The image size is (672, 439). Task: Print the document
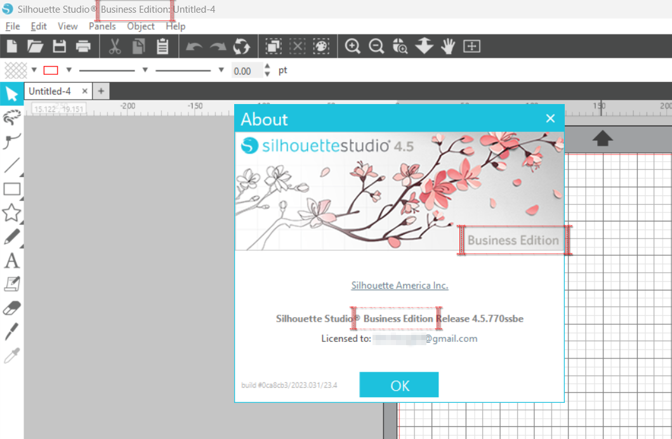[83, 46]
